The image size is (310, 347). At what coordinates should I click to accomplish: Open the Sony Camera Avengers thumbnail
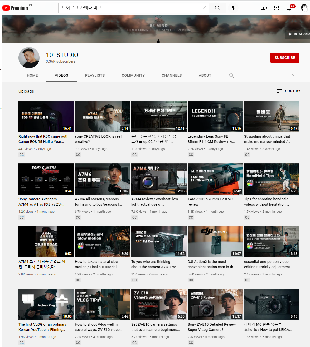coord(46,179)
